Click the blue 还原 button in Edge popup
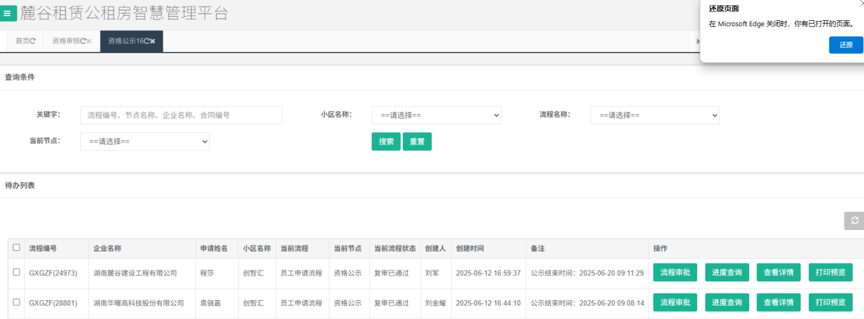The image size is (864, 319). point(846,45)
